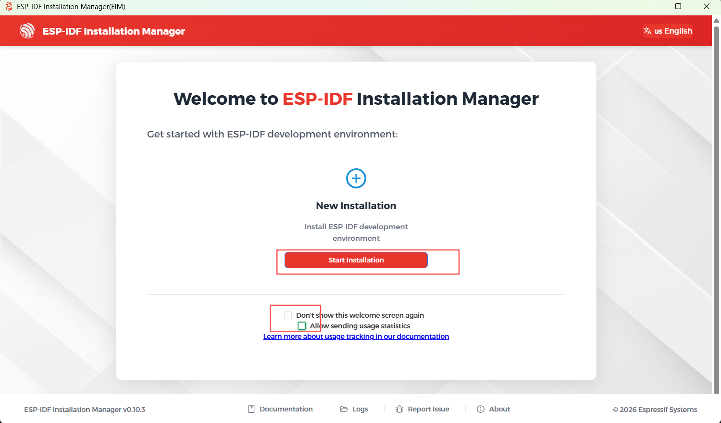Close the ESP-IDF Installation Manager window
721x423 pixels.
707,6
